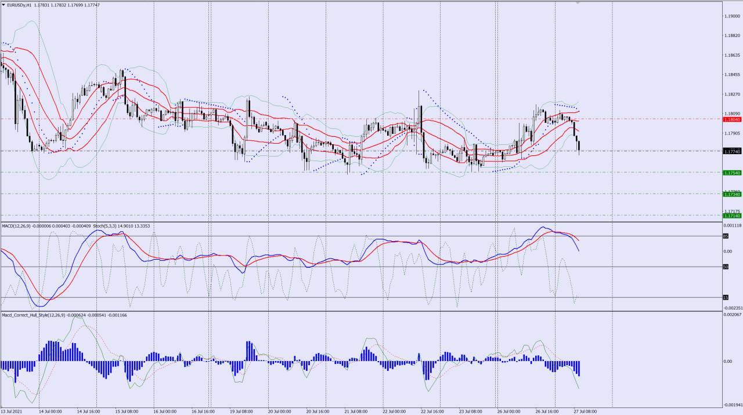Image resolution: width=743 pixels, height=415 pixels.
Task: Click the 15 Jul 08:00 time label
Action: [127, 412]
